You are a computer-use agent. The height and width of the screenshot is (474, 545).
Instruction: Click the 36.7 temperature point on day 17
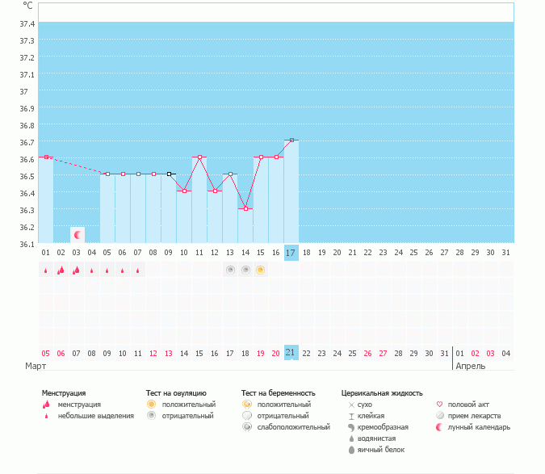point(291,141)
